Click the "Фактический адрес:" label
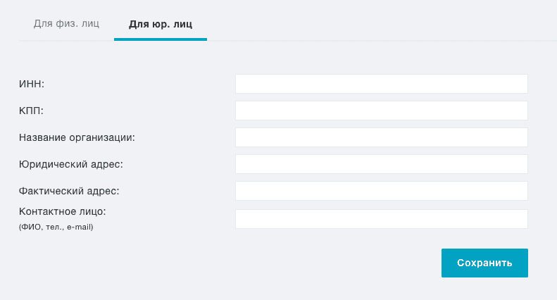The image size is (557, 300). tap(69, 191)
